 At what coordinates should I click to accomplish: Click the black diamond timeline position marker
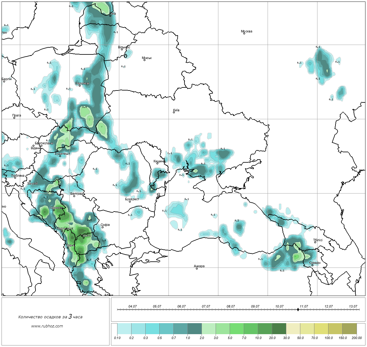[x=298, y=309]
